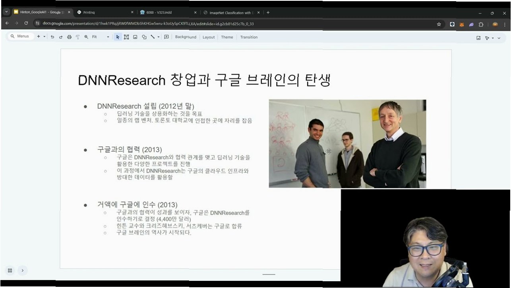This screenshot has height=288, width=511.
Task: Click line 구글 브레인의 역사가 시작되다.
Action: click(154, 232)
